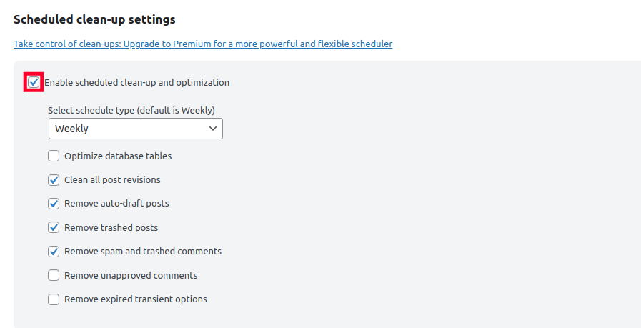Viewport: 641px width, 328px height.
Task: Check the Remove unapproved comments checkbox
Action: pos(54,276)
